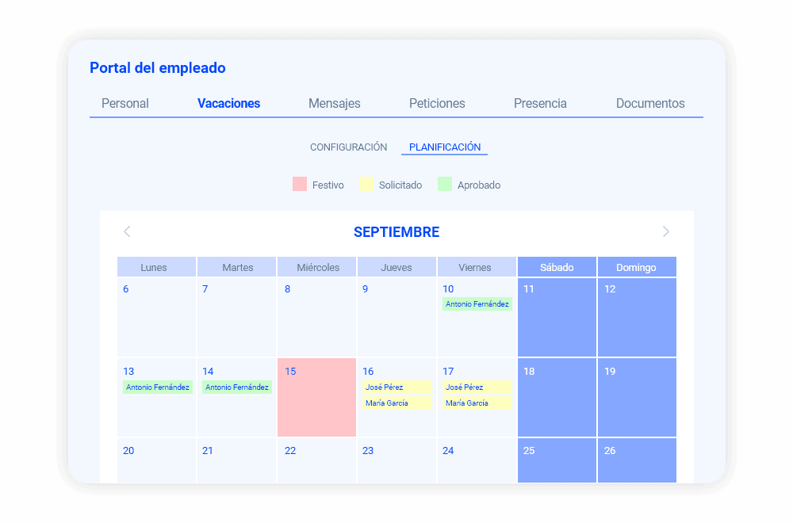The height and width of the screenshot is (523, 793).
Task: Click the Domingo column header
Action: tap(636, 267)
